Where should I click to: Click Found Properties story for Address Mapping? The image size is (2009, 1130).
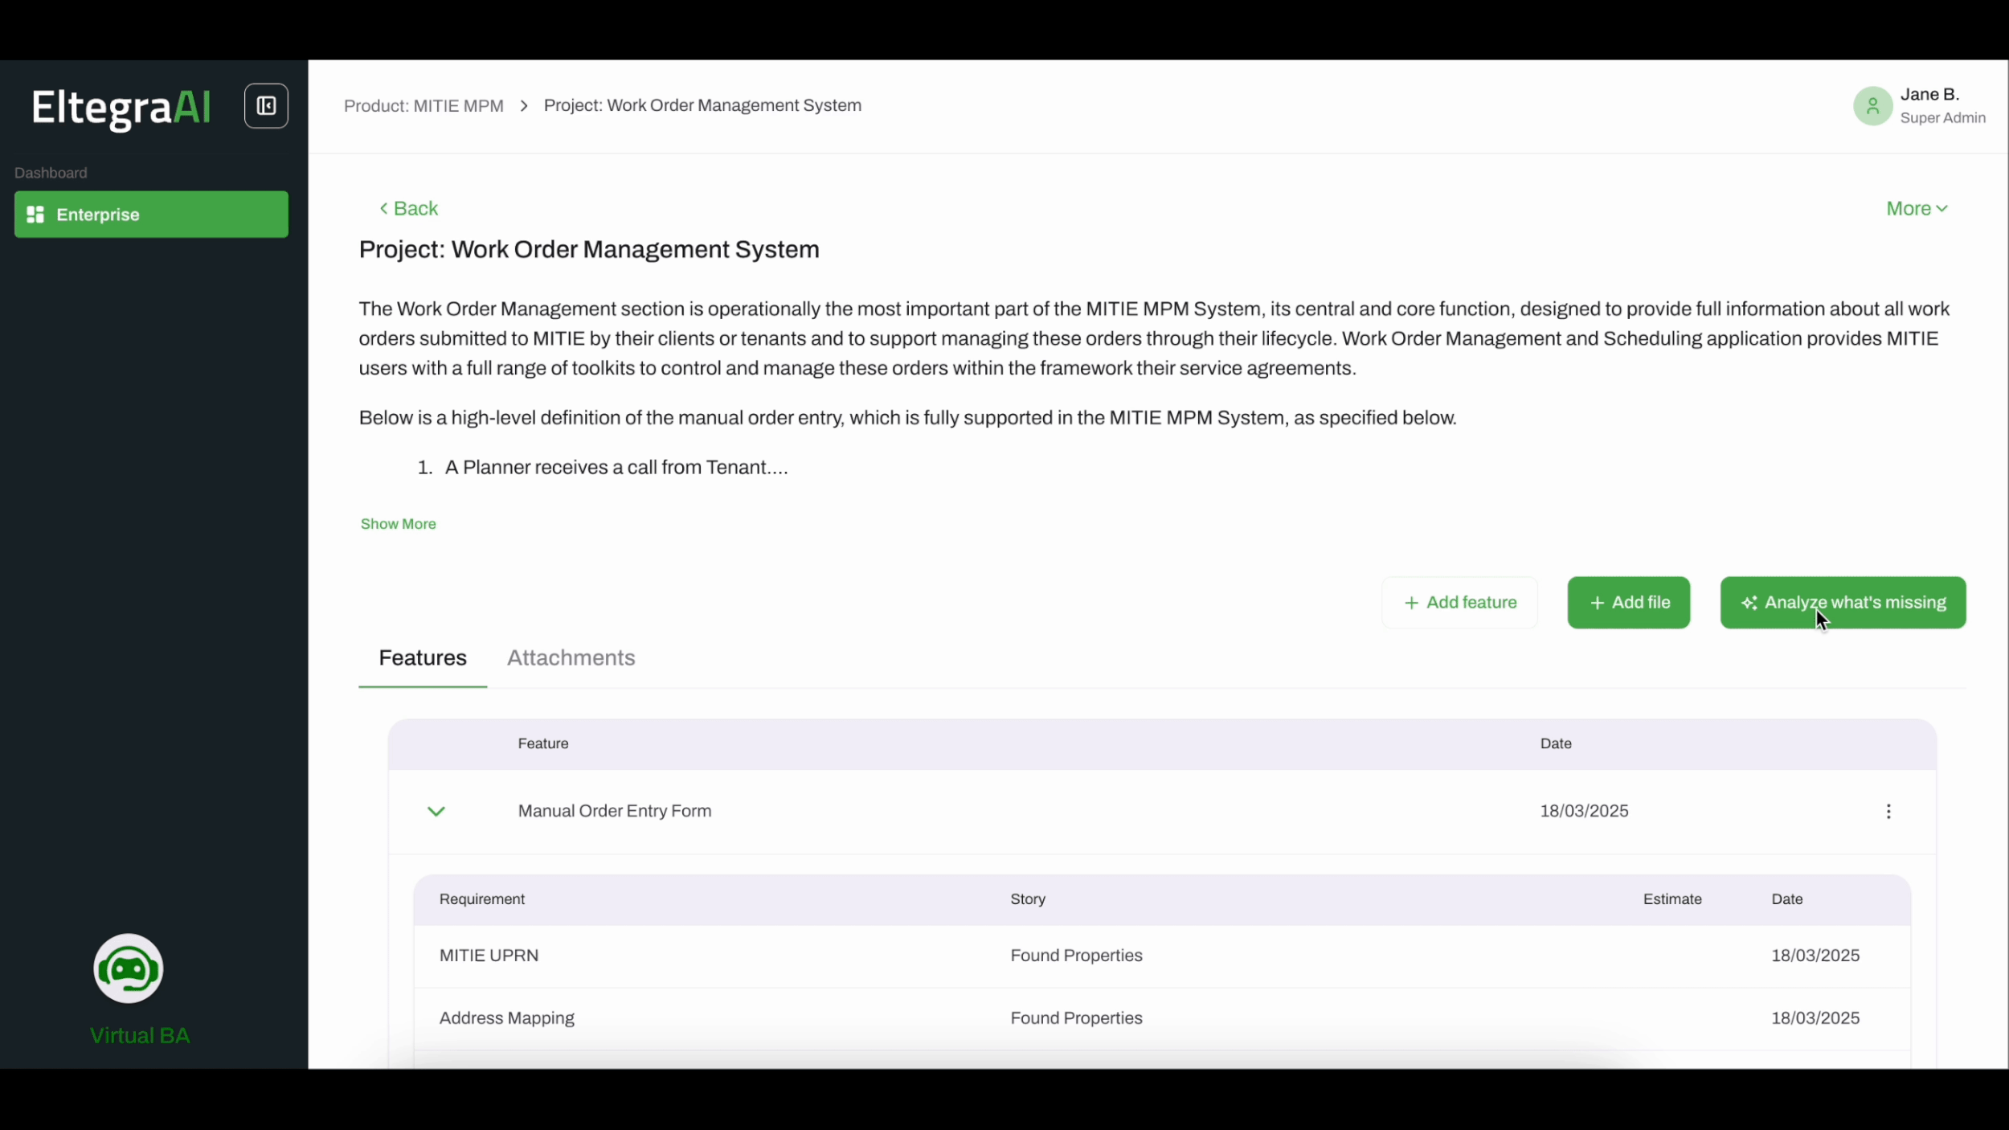click(1076, 1018)
